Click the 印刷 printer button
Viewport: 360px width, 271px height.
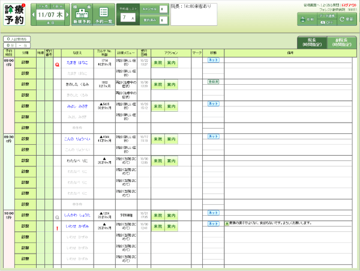pos(308,19)
